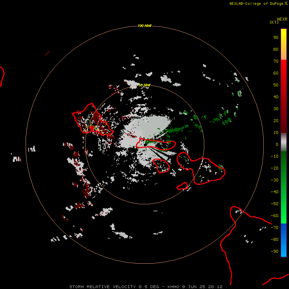This screenshot has width=289, height=289.
Task: Select the positive 30 scale value
Action: pyautogui.click(x=276, y=109)
